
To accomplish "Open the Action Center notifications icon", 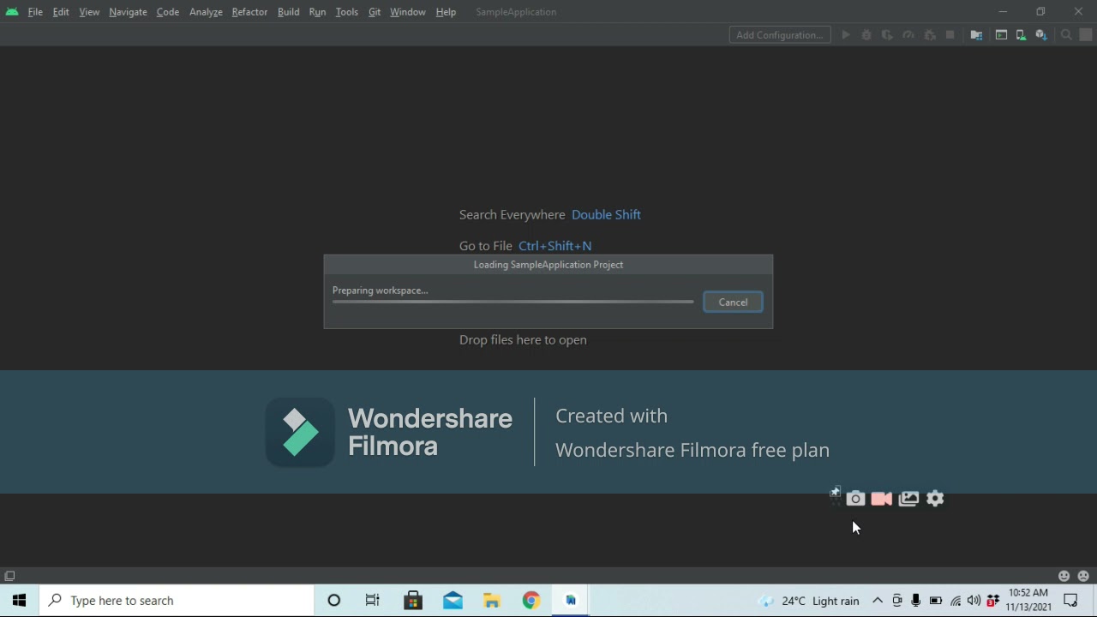I will [1070, 601].
